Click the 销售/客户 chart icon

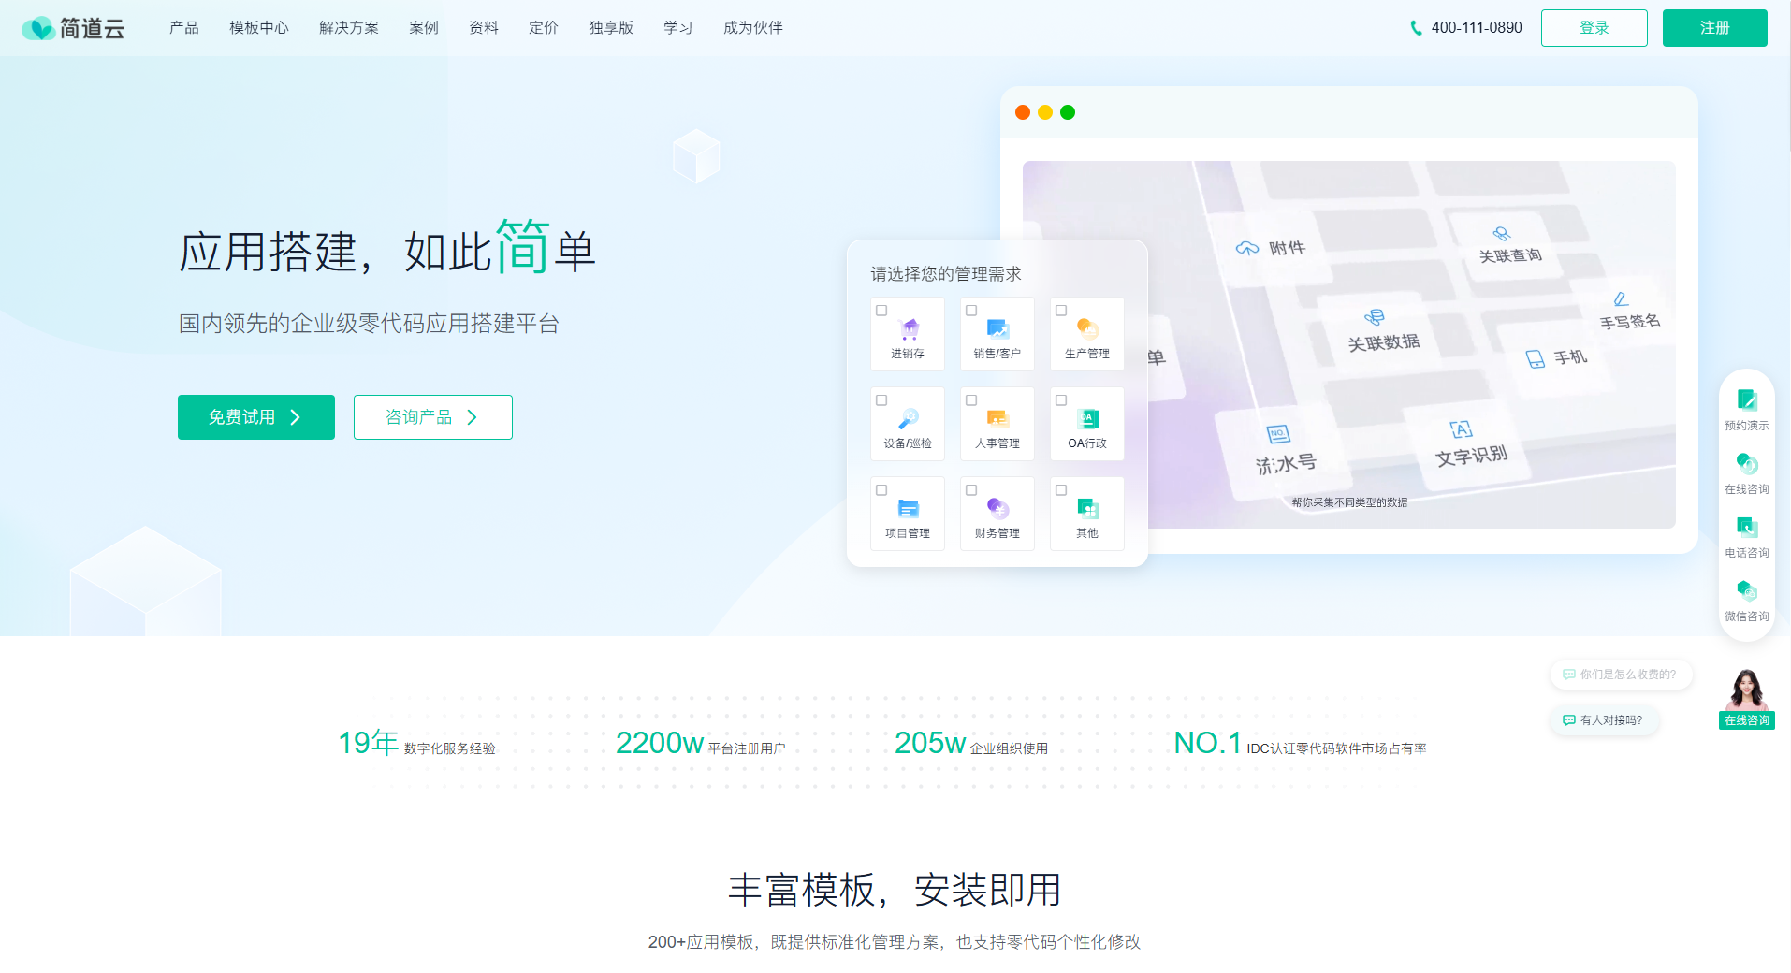tap(997, 328)
